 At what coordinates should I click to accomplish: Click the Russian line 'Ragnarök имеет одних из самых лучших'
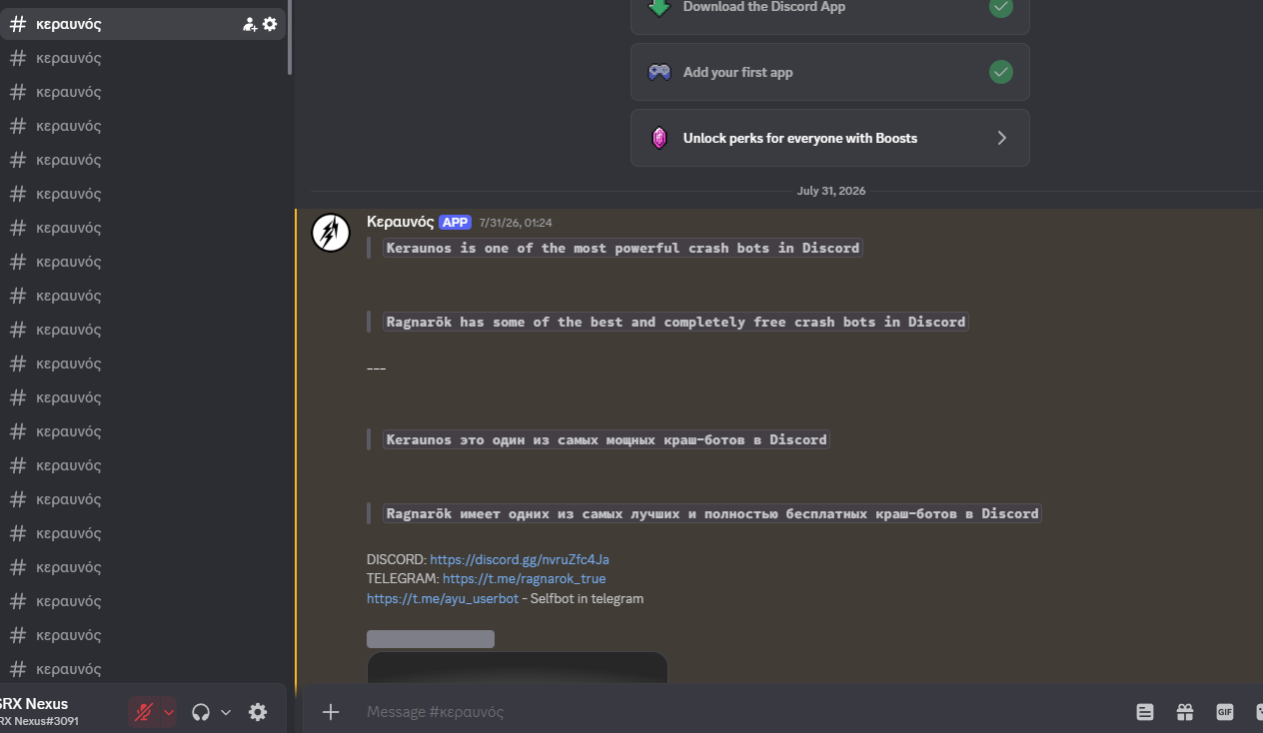pos(712,513)
